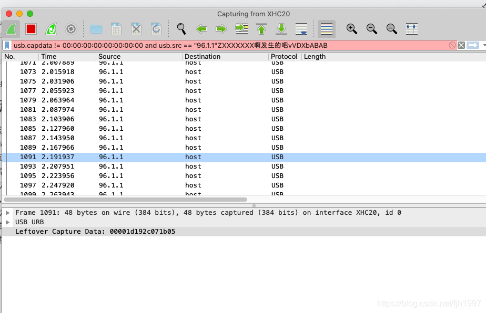Select packet at time 2.127960
Viewport: 486px width, 313px height.
[244, 129]
